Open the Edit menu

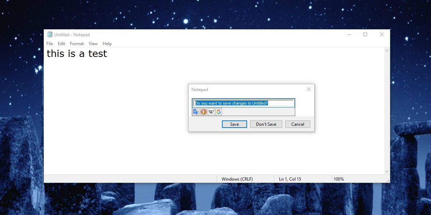coord(61,44)
